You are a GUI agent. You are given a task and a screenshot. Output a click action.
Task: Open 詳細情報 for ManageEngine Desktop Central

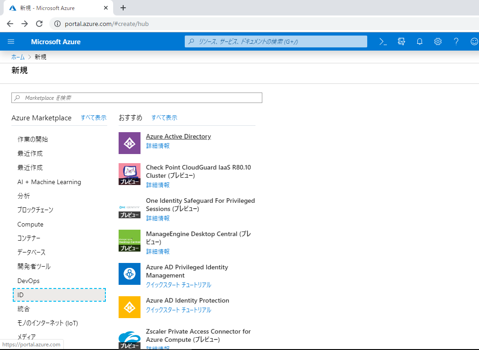158,252
